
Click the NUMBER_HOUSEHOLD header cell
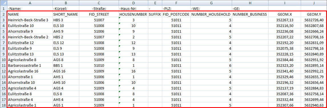click(x=211, y=14)
